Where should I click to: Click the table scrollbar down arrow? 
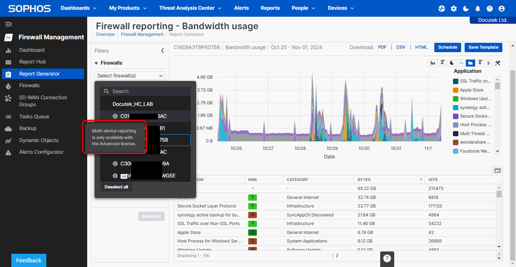pos(499,247)
